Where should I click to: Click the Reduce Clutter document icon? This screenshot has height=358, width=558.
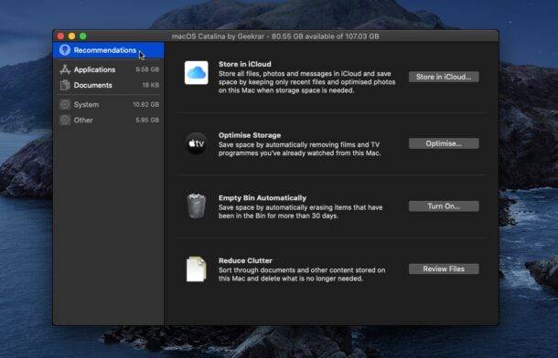click(x=196, y=269)
